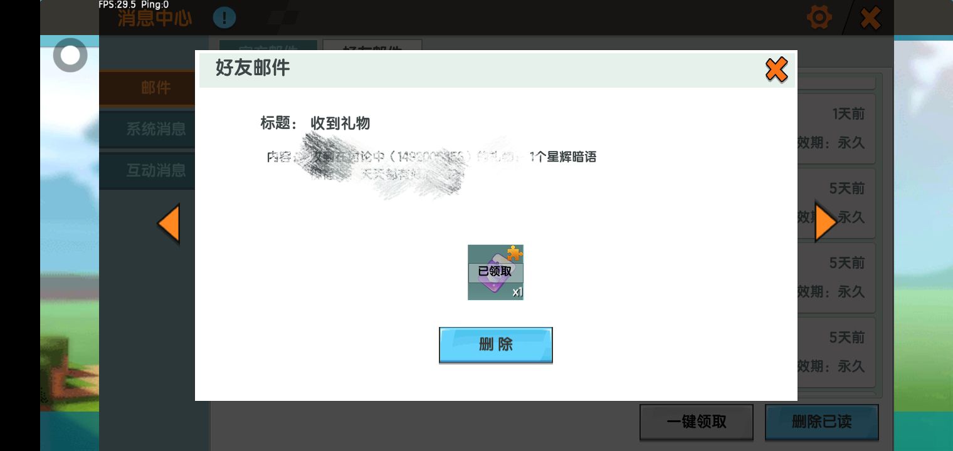Tap the blue exclamation info icon

(224, 18)
